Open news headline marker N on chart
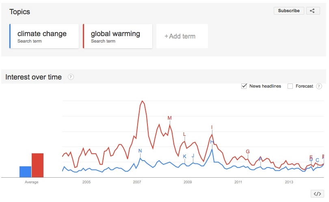Viewport: 329px width, 202px height. 140,151
